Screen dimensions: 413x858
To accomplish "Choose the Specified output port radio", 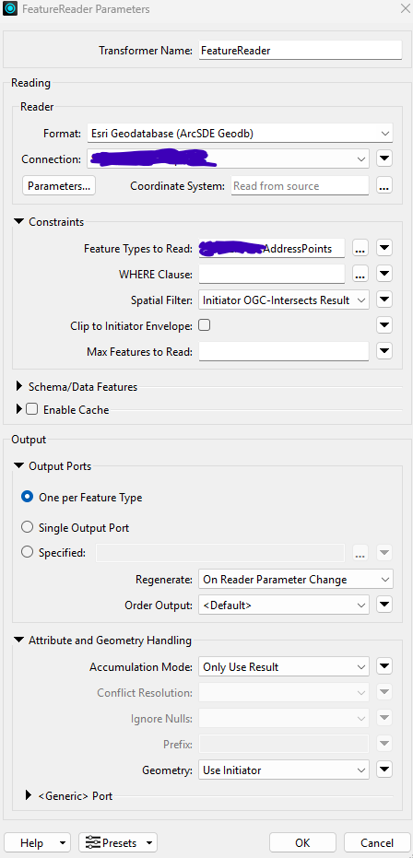I will pos(27,553).
